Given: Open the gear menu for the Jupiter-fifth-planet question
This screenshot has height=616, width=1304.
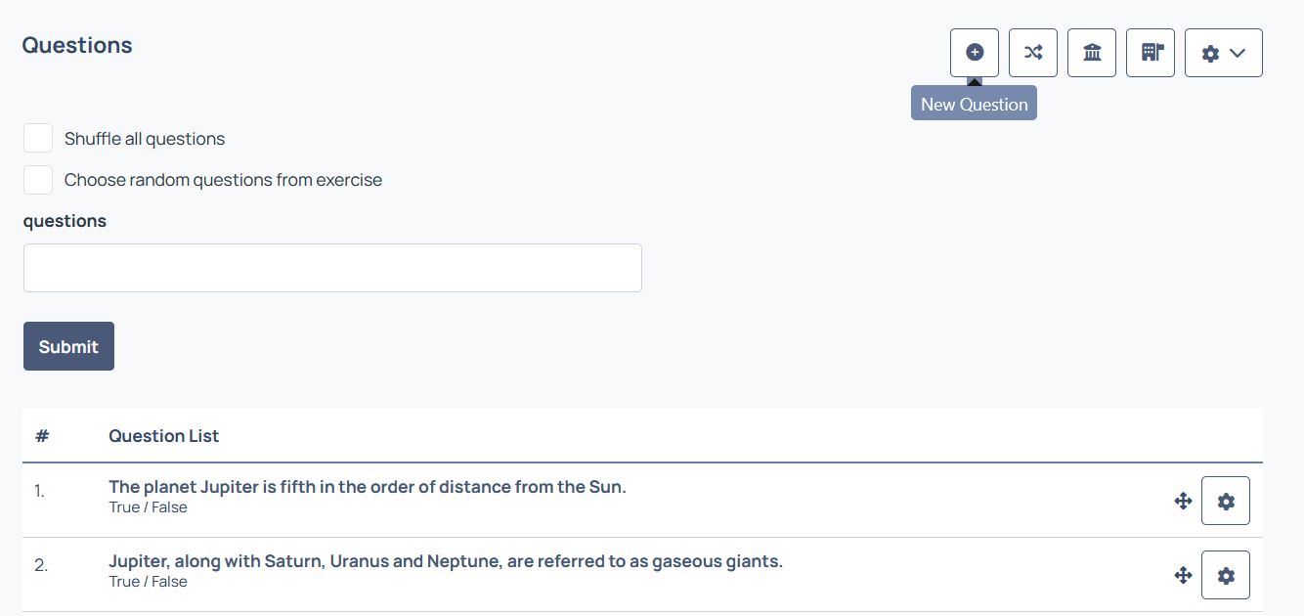Looking at the screenshot, I should [x=1226, y=501].
